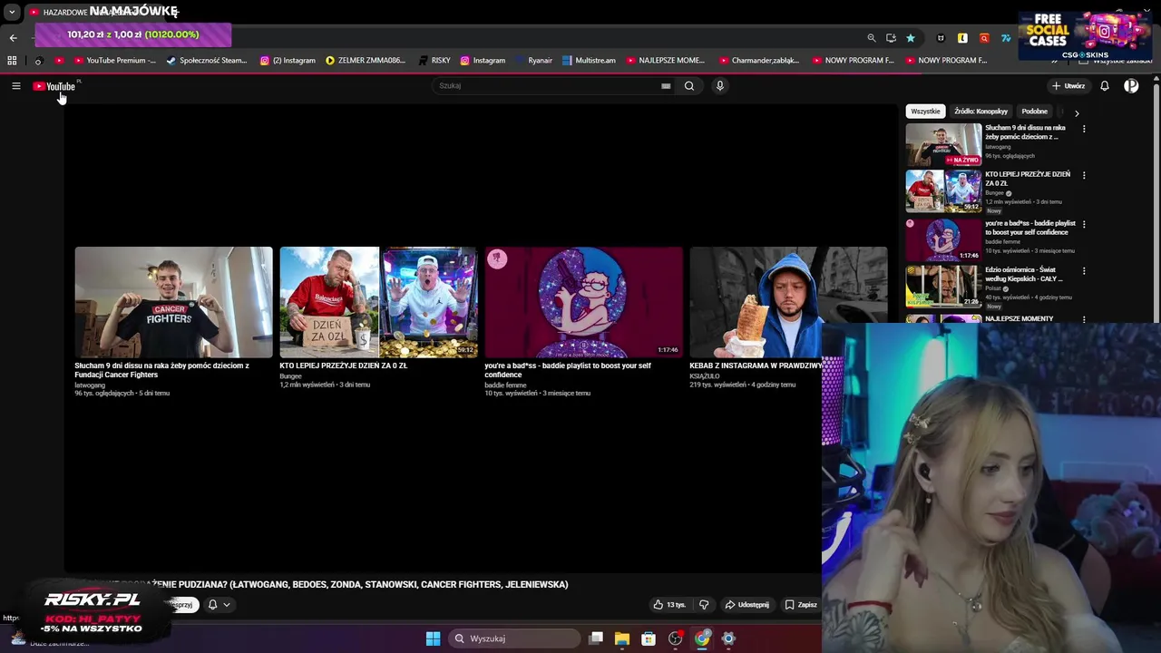The image size is (1161, 653).
Task: Like the video (13 tys.)
Action: pyautogui.click(x=670, y=605)
